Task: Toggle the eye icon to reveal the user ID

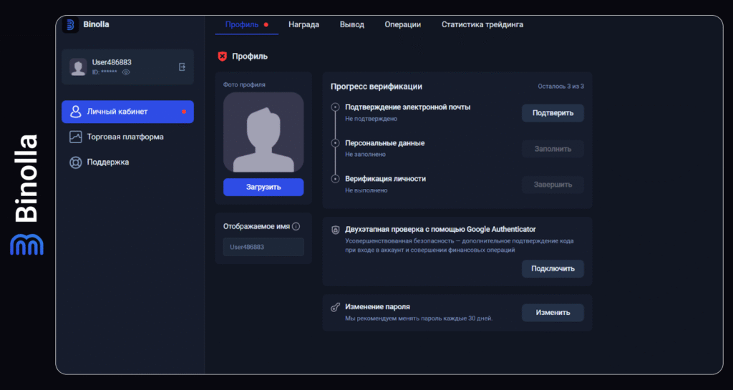Action: tap(126, 72)
